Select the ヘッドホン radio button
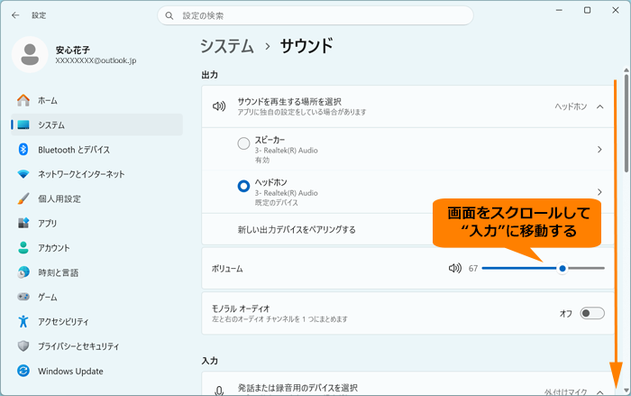 click(x=243, y=186)
